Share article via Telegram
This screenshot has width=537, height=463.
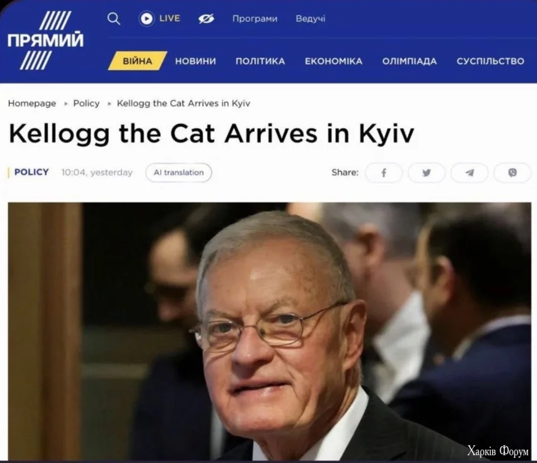coord(470,172)
